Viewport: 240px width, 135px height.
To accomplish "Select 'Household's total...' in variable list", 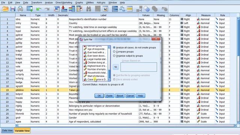I will (x=95, y=73).
